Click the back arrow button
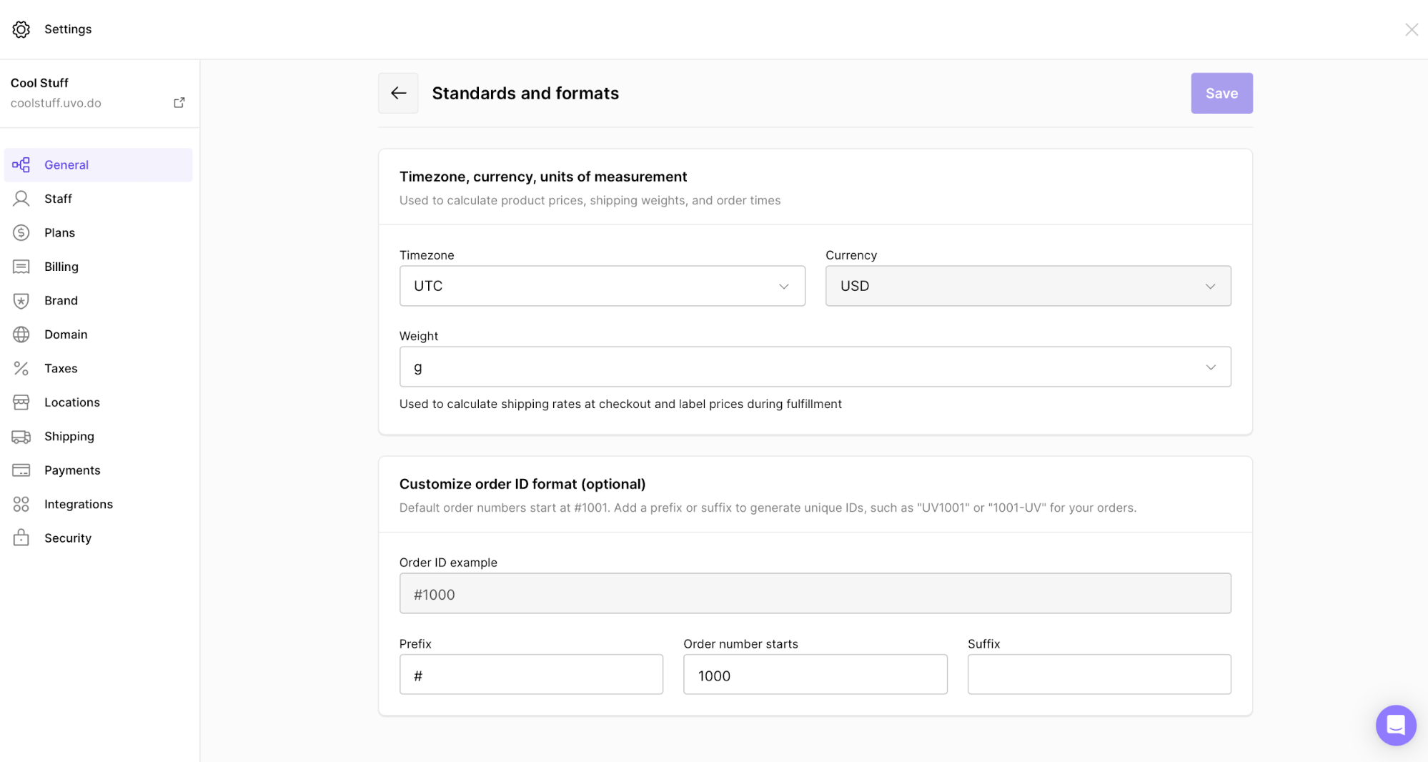1428x762 pixels. (x=398, y=93)
